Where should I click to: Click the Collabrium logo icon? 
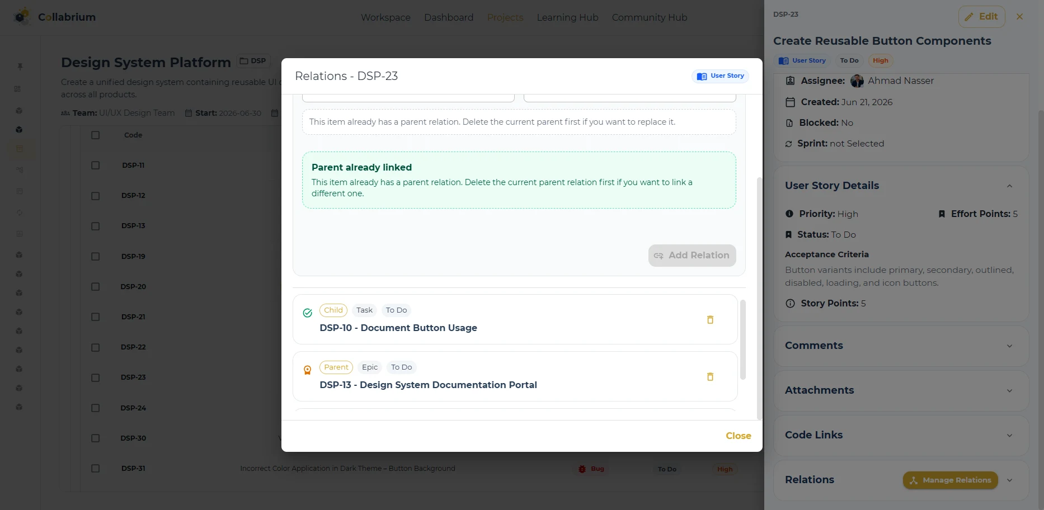tap(22, 17)
